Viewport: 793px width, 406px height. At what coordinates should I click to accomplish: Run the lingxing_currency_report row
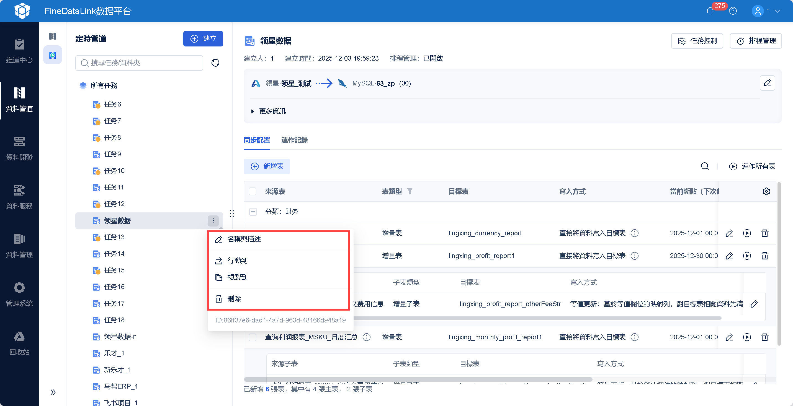(747, 233)
